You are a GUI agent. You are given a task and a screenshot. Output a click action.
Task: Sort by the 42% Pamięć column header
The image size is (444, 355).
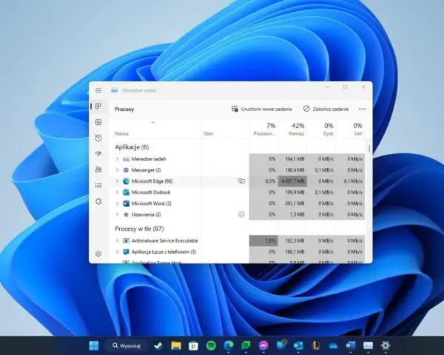coord(292,129)
